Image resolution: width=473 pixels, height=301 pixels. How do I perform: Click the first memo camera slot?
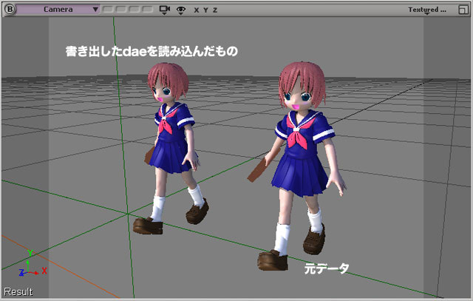click(x=108, y=10)
